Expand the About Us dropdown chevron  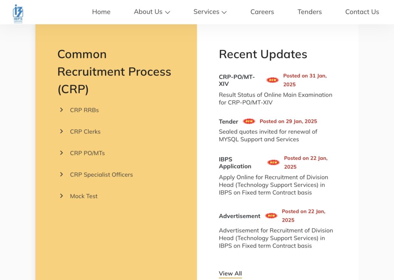click(168, 12)
